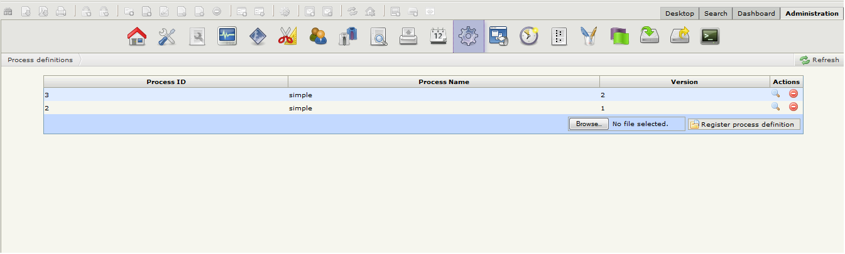Click Browse to choose a file
845x254 pixels.
coord(589,124)
